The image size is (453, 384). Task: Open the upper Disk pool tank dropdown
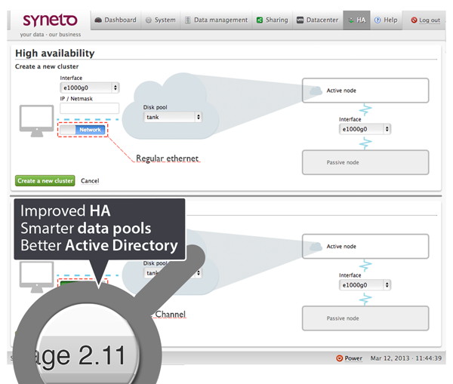(172, 117)
